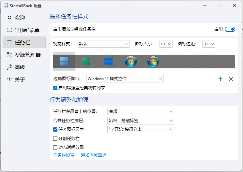Maximize the StartAllBack window
Image resolution: width=243 pixels, height=172 pixels.
click(220, 6)
